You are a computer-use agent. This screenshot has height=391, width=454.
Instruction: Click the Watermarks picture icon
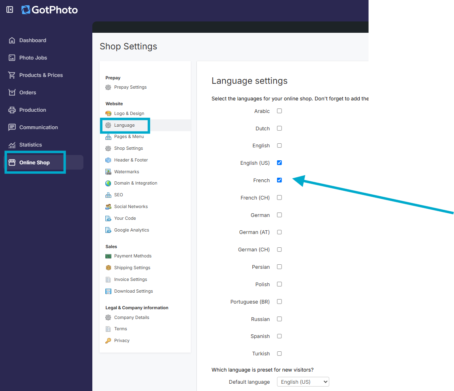(x=108, y=172)
